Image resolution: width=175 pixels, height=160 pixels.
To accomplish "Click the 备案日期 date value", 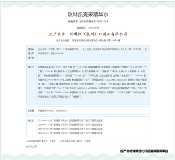I will (x=94, y=28).
